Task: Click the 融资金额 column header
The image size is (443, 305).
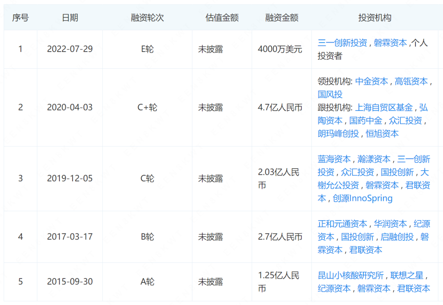Action: (x=282, y=18)
